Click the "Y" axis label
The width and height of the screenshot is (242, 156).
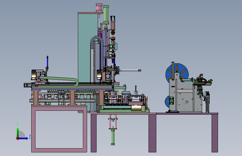tap(18, 125)
